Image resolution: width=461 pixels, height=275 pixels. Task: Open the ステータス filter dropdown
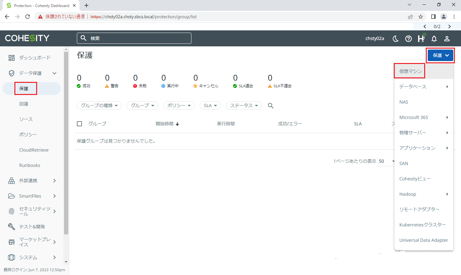pos(244,106)
